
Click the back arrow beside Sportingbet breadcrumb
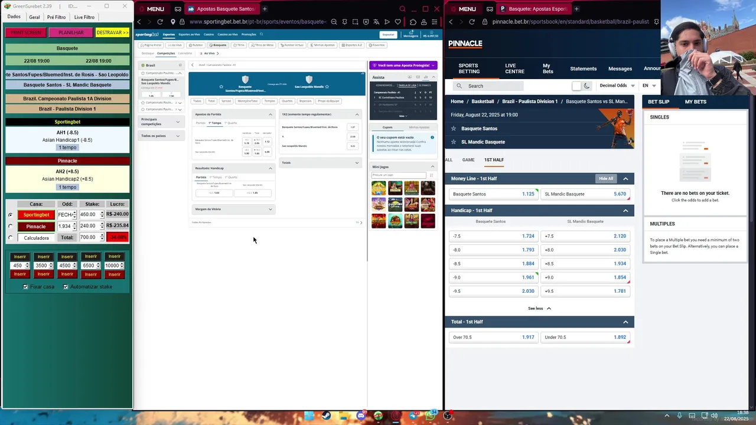pyautogui.click(x=192, y=65)
